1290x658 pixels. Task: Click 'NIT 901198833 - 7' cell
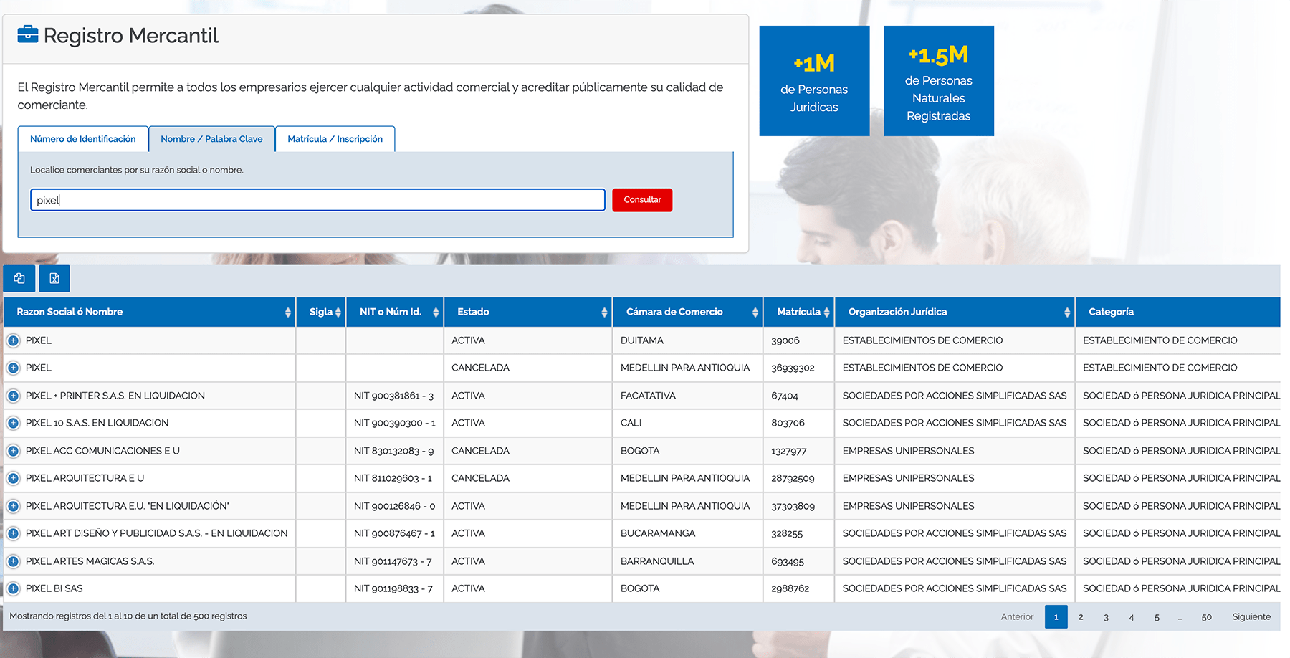[x=394, y=588]
